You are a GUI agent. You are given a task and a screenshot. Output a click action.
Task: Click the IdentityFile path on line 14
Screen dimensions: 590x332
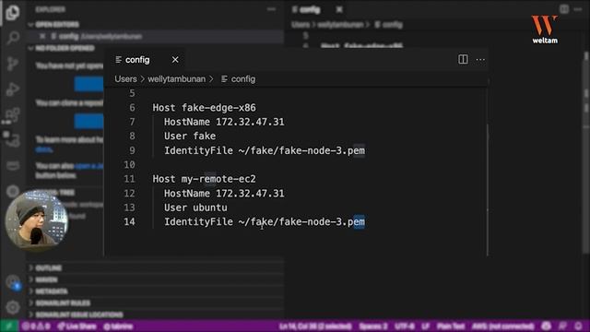tap(301, 221)
